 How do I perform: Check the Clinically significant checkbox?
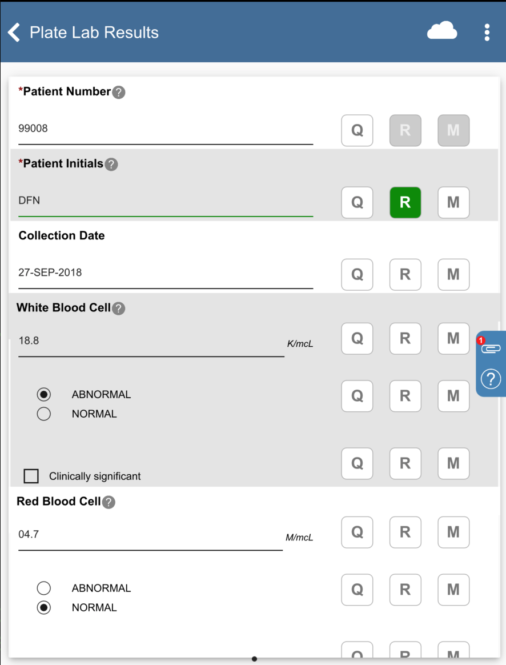click(31, 476)
